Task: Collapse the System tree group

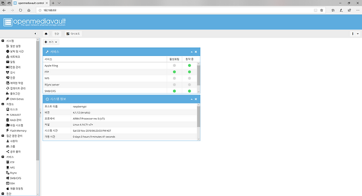Action: click(3, 41)
